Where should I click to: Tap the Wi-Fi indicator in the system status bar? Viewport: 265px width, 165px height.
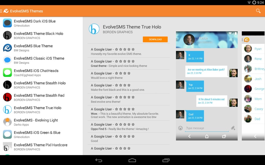pyautogui.click(x=249, y=2)
